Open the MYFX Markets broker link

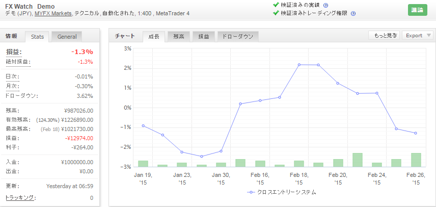click(53, 13)
